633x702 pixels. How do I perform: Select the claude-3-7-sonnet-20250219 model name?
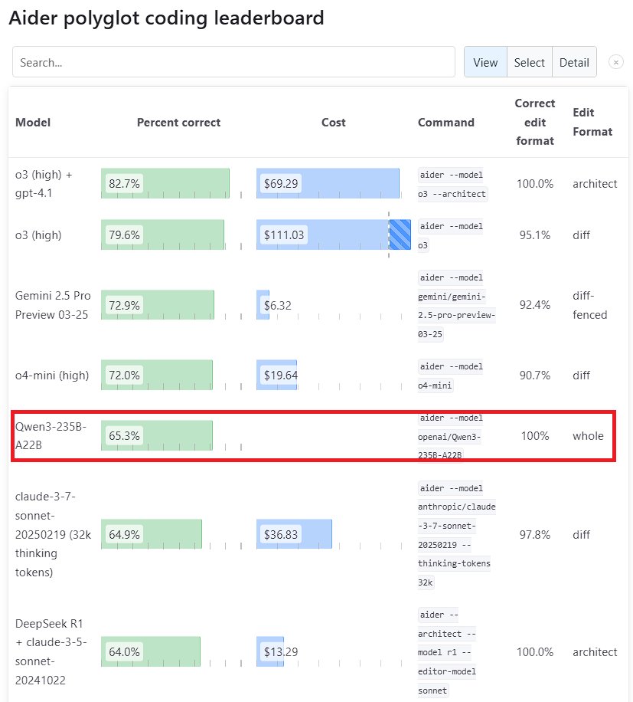54,534
